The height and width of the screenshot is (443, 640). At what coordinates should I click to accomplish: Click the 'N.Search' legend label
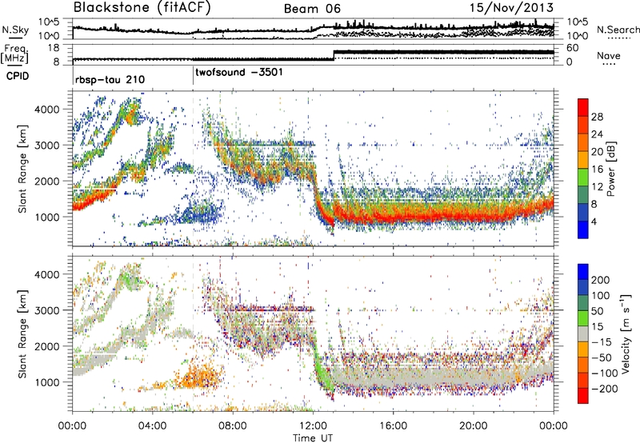pyautogui.click(x=618, y=30)
